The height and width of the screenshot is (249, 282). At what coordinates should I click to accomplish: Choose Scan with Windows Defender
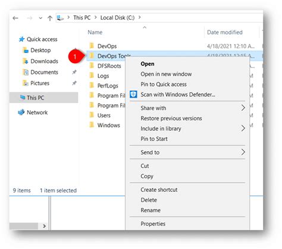178,95
